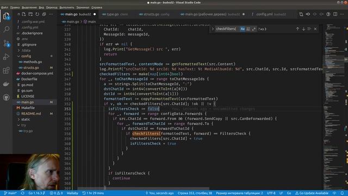Image resolution: width=348 pixels, height=196 pixels.
Task: Click the circular toolbar icon before split editor
Action: click(328, 14)
